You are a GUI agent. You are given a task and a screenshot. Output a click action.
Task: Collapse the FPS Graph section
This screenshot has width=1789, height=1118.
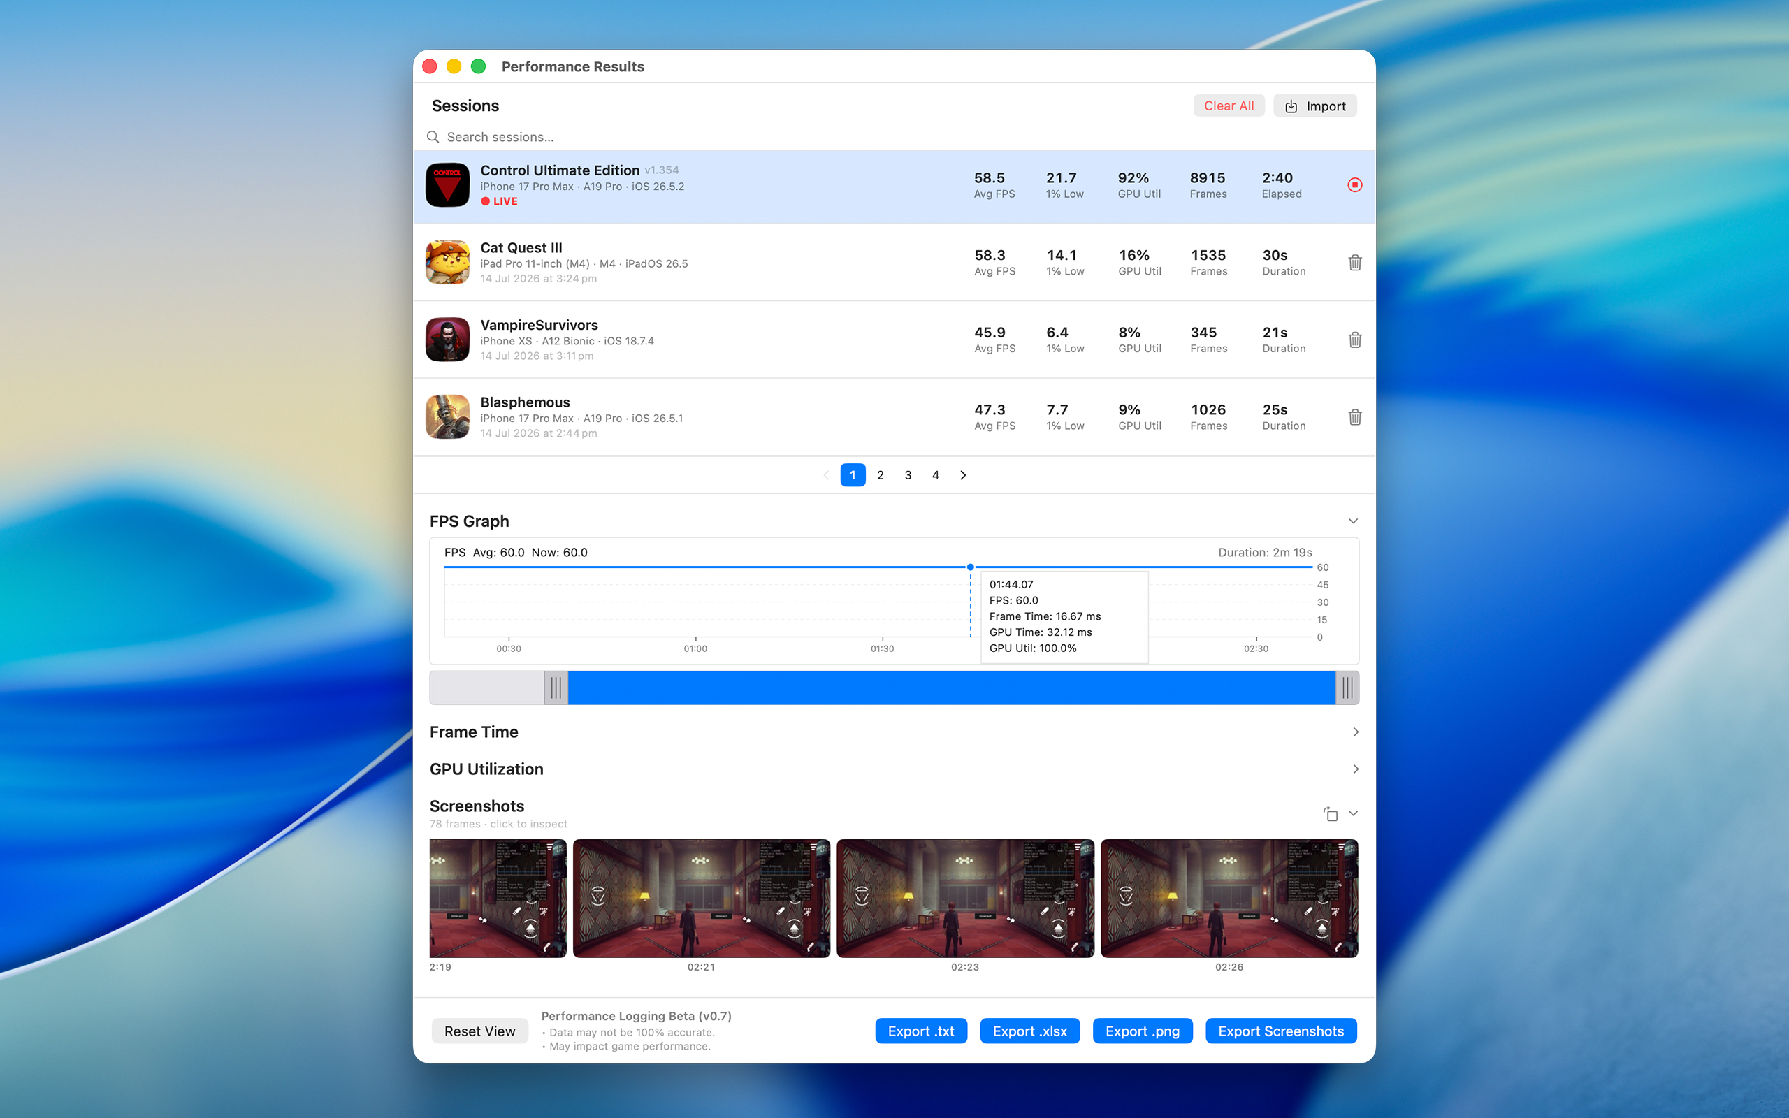pyautogui.click(x=1353, y=521)
